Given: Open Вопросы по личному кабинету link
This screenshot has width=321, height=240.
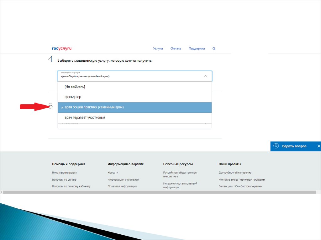Looking at the screenshot, I should click(x=71, y=186).
